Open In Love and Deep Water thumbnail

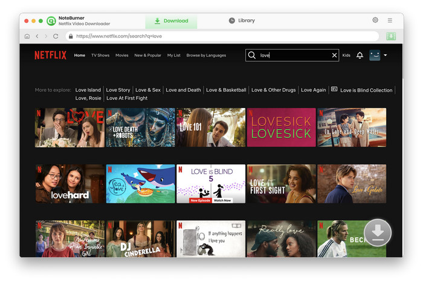[x=352, y=128]
